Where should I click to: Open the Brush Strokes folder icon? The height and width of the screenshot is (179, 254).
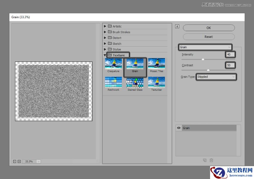(x=110, y=32)
